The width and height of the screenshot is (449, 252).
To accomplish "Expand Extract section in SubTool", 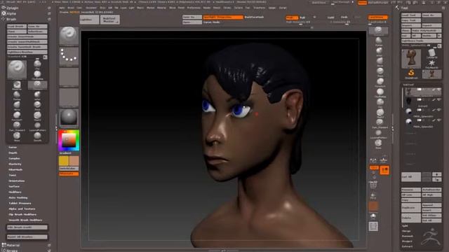I will pos(408,246).
